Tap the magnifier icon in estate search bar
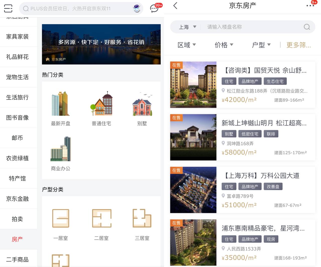The height and width of the screenshot is (267, 321). 307,27
